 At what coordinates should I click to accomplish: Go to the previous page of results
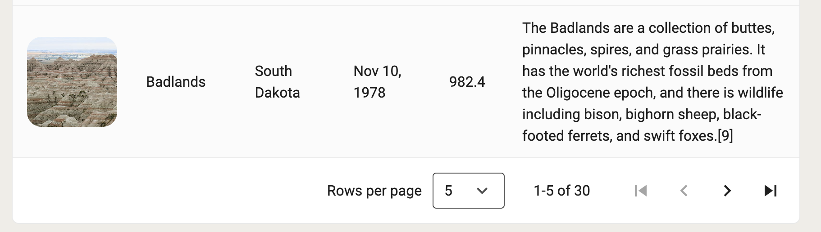684,191
